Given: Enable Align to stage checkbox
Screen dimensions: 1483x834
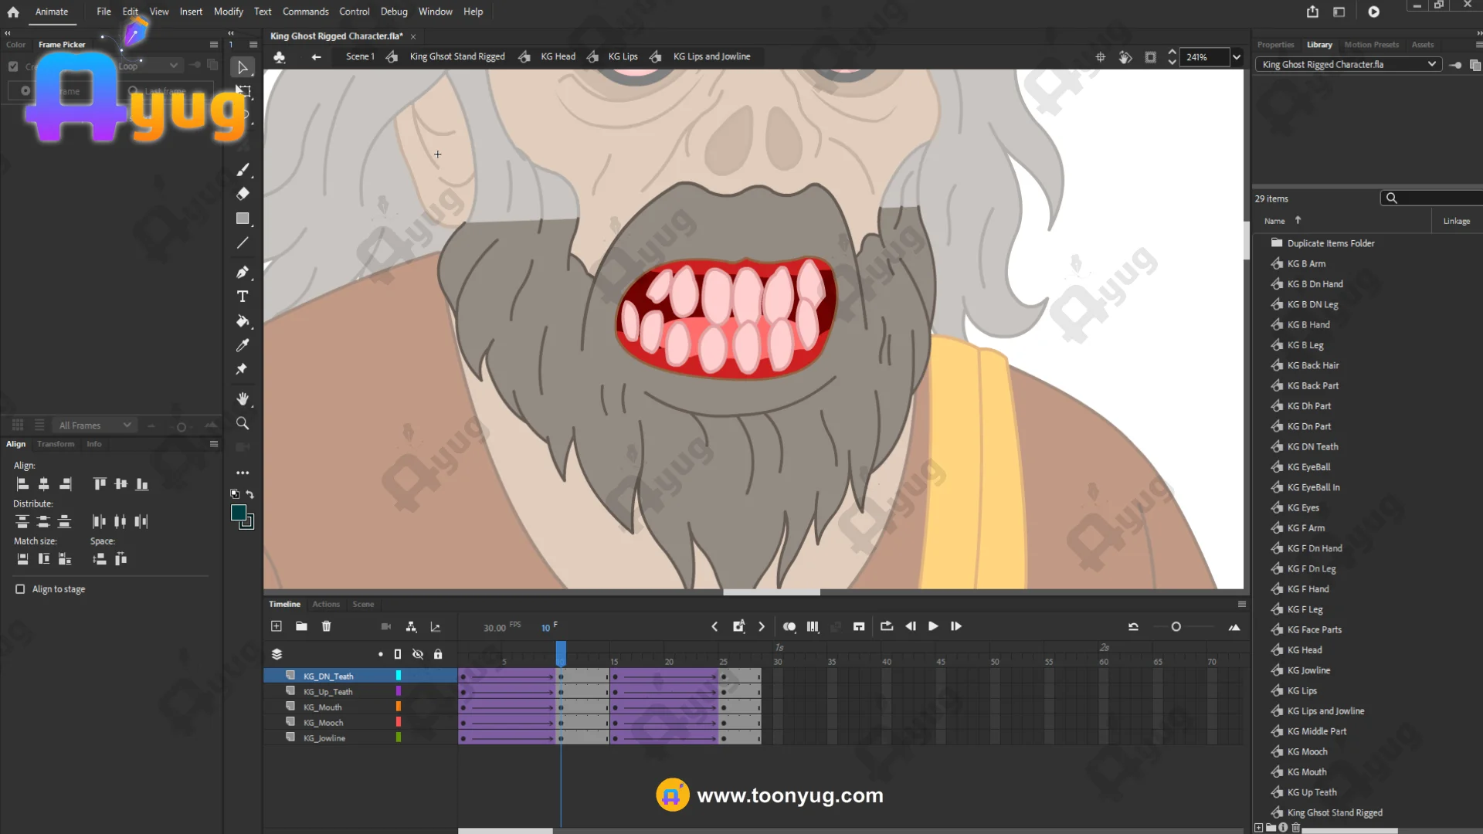Looking at the screenshot, I should point(20,589).
